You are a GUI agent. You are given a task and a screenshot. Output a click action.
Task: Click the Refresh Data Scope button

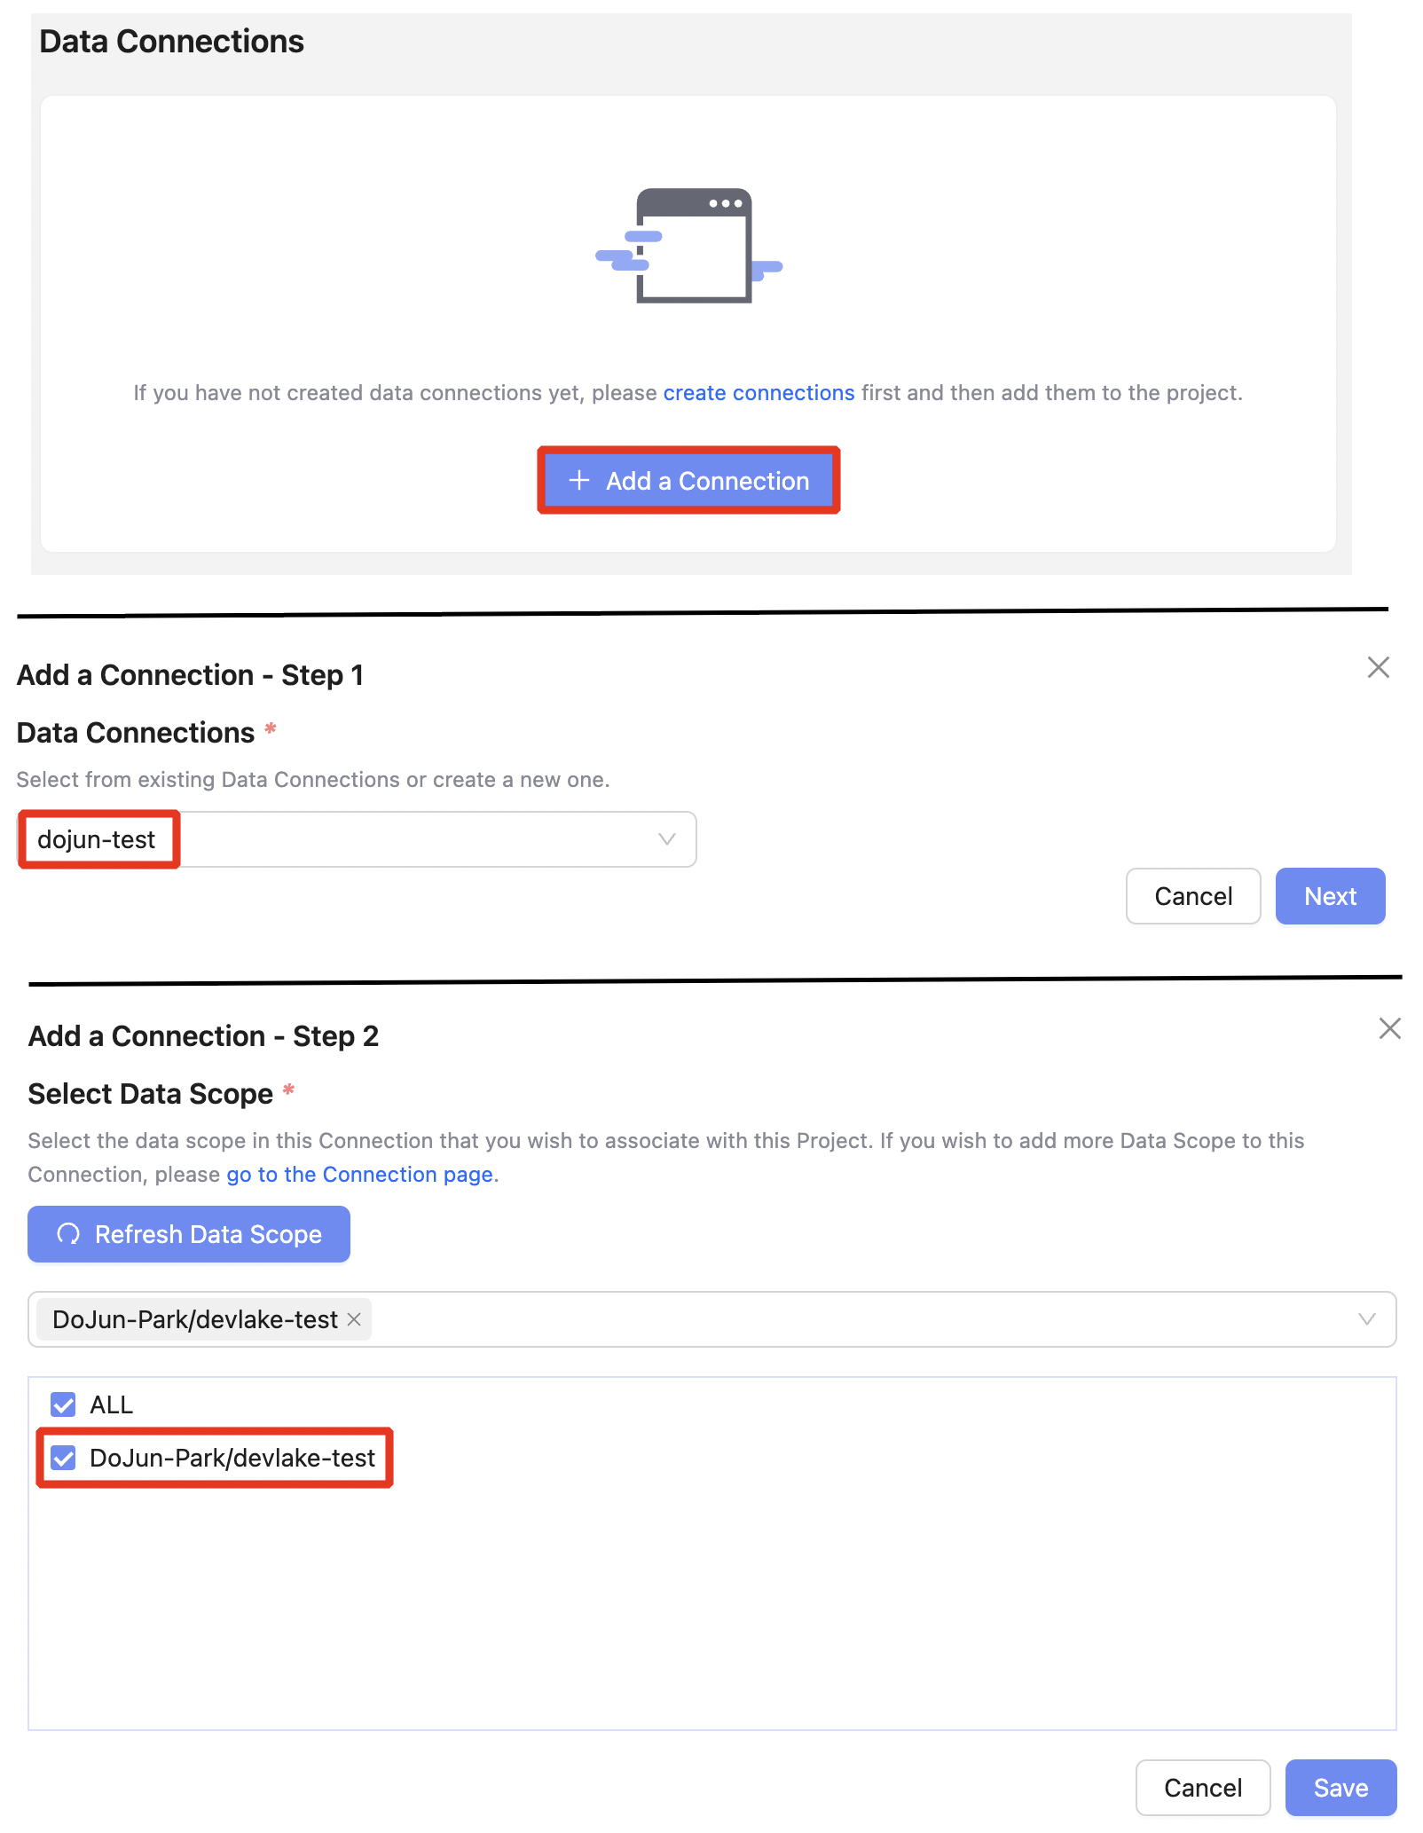(x=189, y=1234)
